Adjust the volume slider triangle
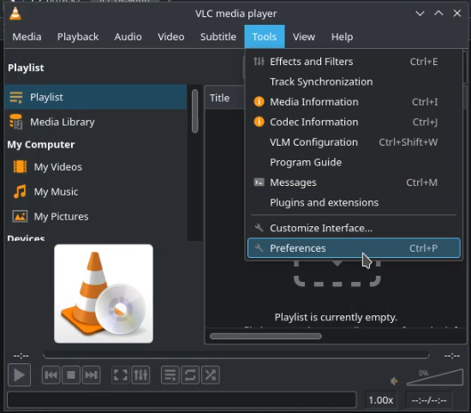The height and width of the screenshot is (413, 471). pos(435,377)
